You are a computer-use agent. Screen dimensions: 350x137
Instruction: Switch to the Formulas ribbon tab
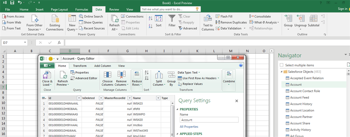pos(81,10)
